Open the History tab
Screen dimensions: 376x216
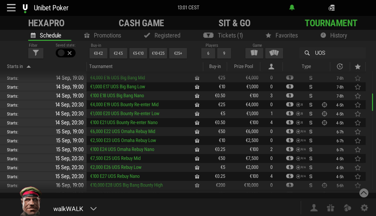click(334, 36)
